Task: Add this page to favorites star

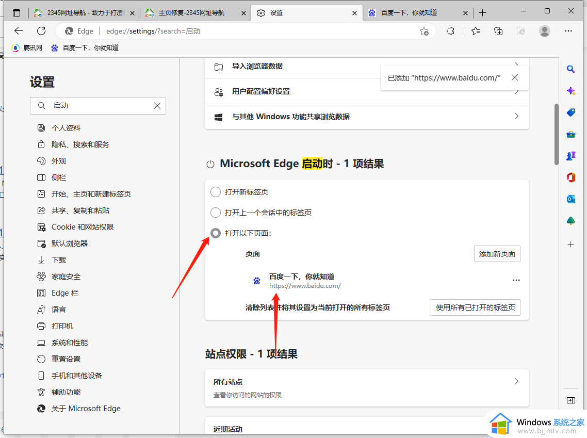Action: [424, 31]
